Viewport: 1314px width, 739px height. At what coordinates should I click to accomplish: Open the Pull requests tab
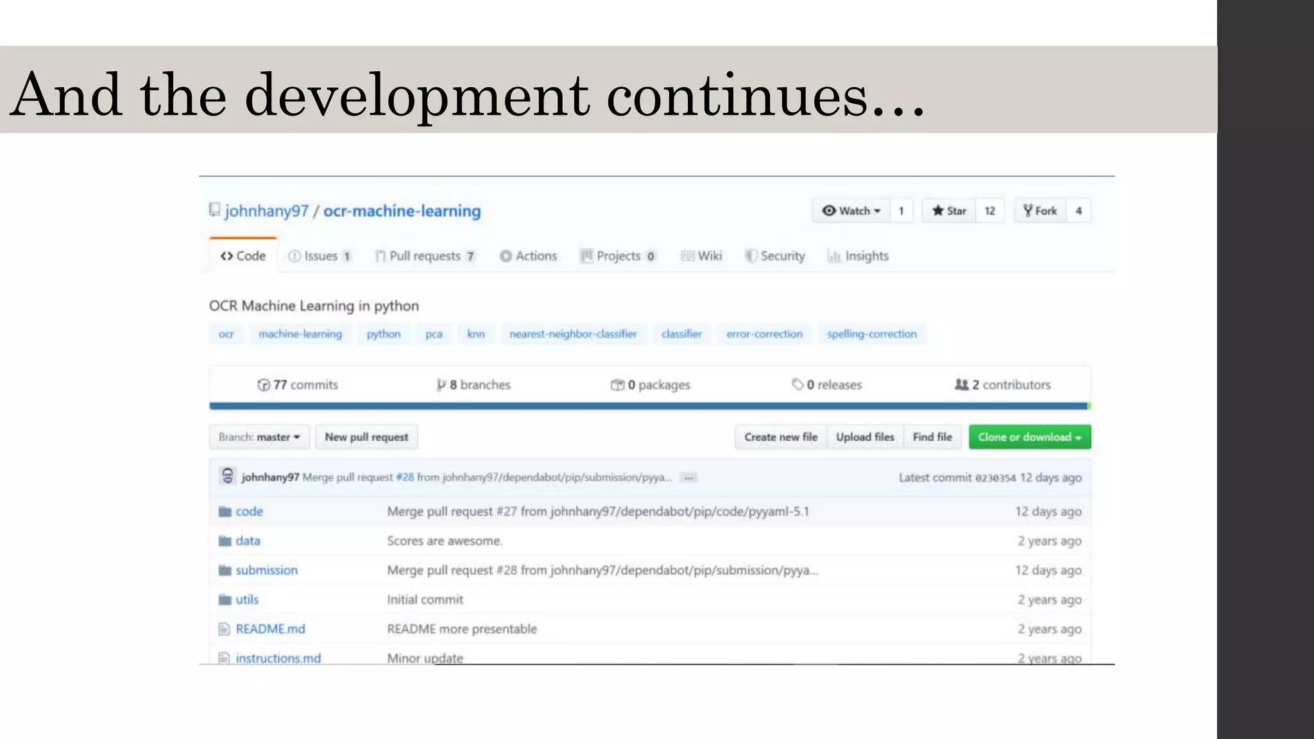(x=425, y=256)
